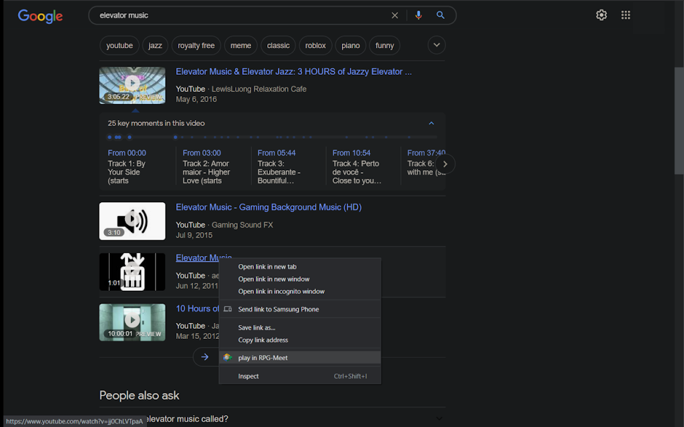The image size is (684, 427).
Task: Play the 3:05:22 video thumbnail
Action: click(132, 85)
